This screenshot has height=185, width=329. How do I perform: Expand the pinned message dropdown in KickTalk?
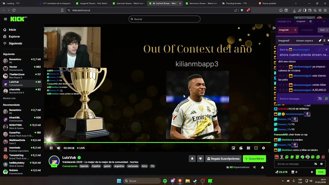point(319,50)
